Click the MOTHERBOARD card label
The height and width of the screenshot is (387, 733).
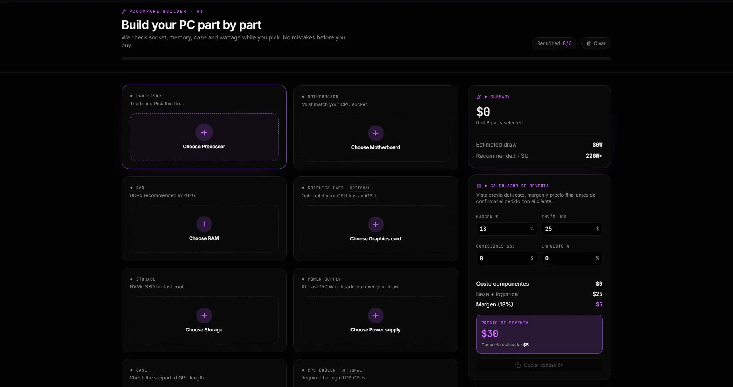pyautogui.click(x=323, y=97)
